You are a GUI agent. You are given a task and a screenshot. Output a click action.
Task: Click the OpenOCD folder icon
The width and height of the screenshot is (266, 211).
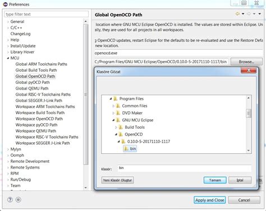(x=121, y=134)
